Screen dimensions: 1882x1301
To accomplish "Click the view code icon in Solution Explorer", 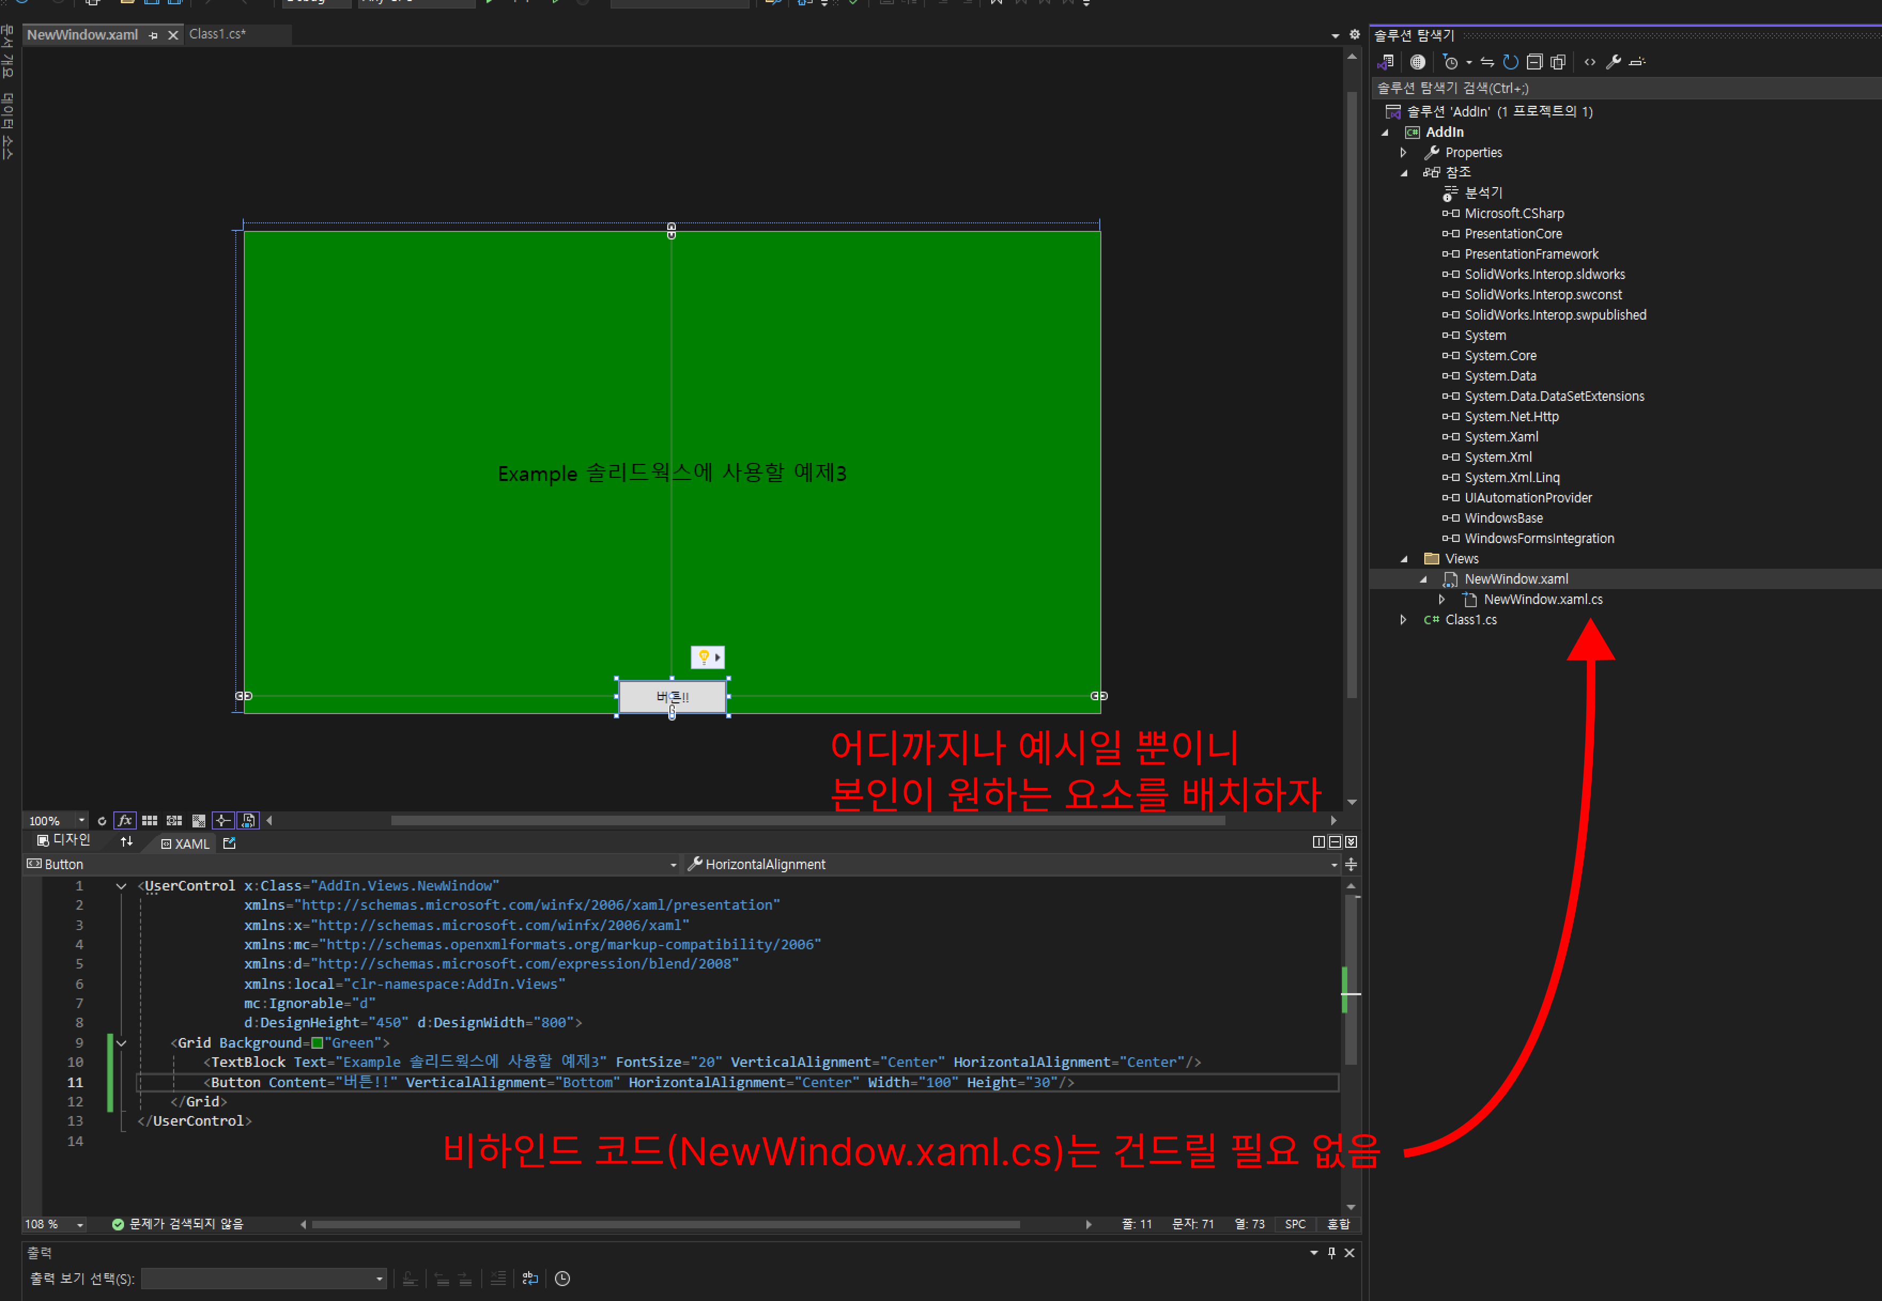I will pos(1590,62).
